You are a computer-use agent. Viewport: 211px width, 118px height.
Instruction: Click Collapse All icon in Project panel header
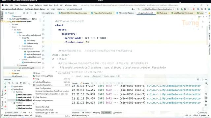point(31,13)
